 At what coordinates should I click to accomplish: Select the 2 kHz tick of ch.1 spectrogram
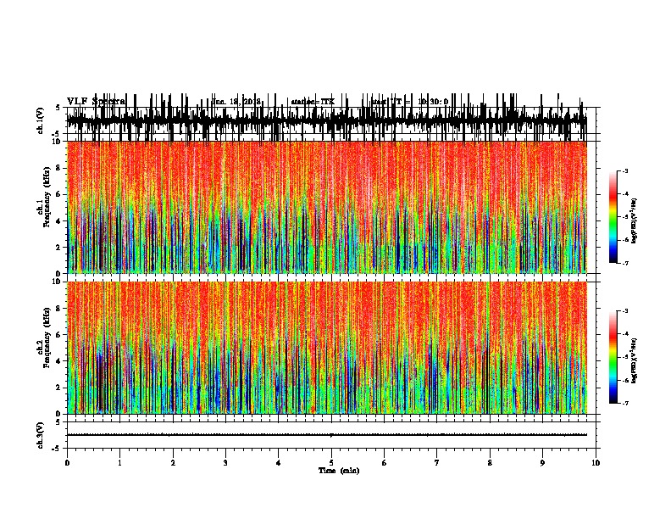coord(58,247)
